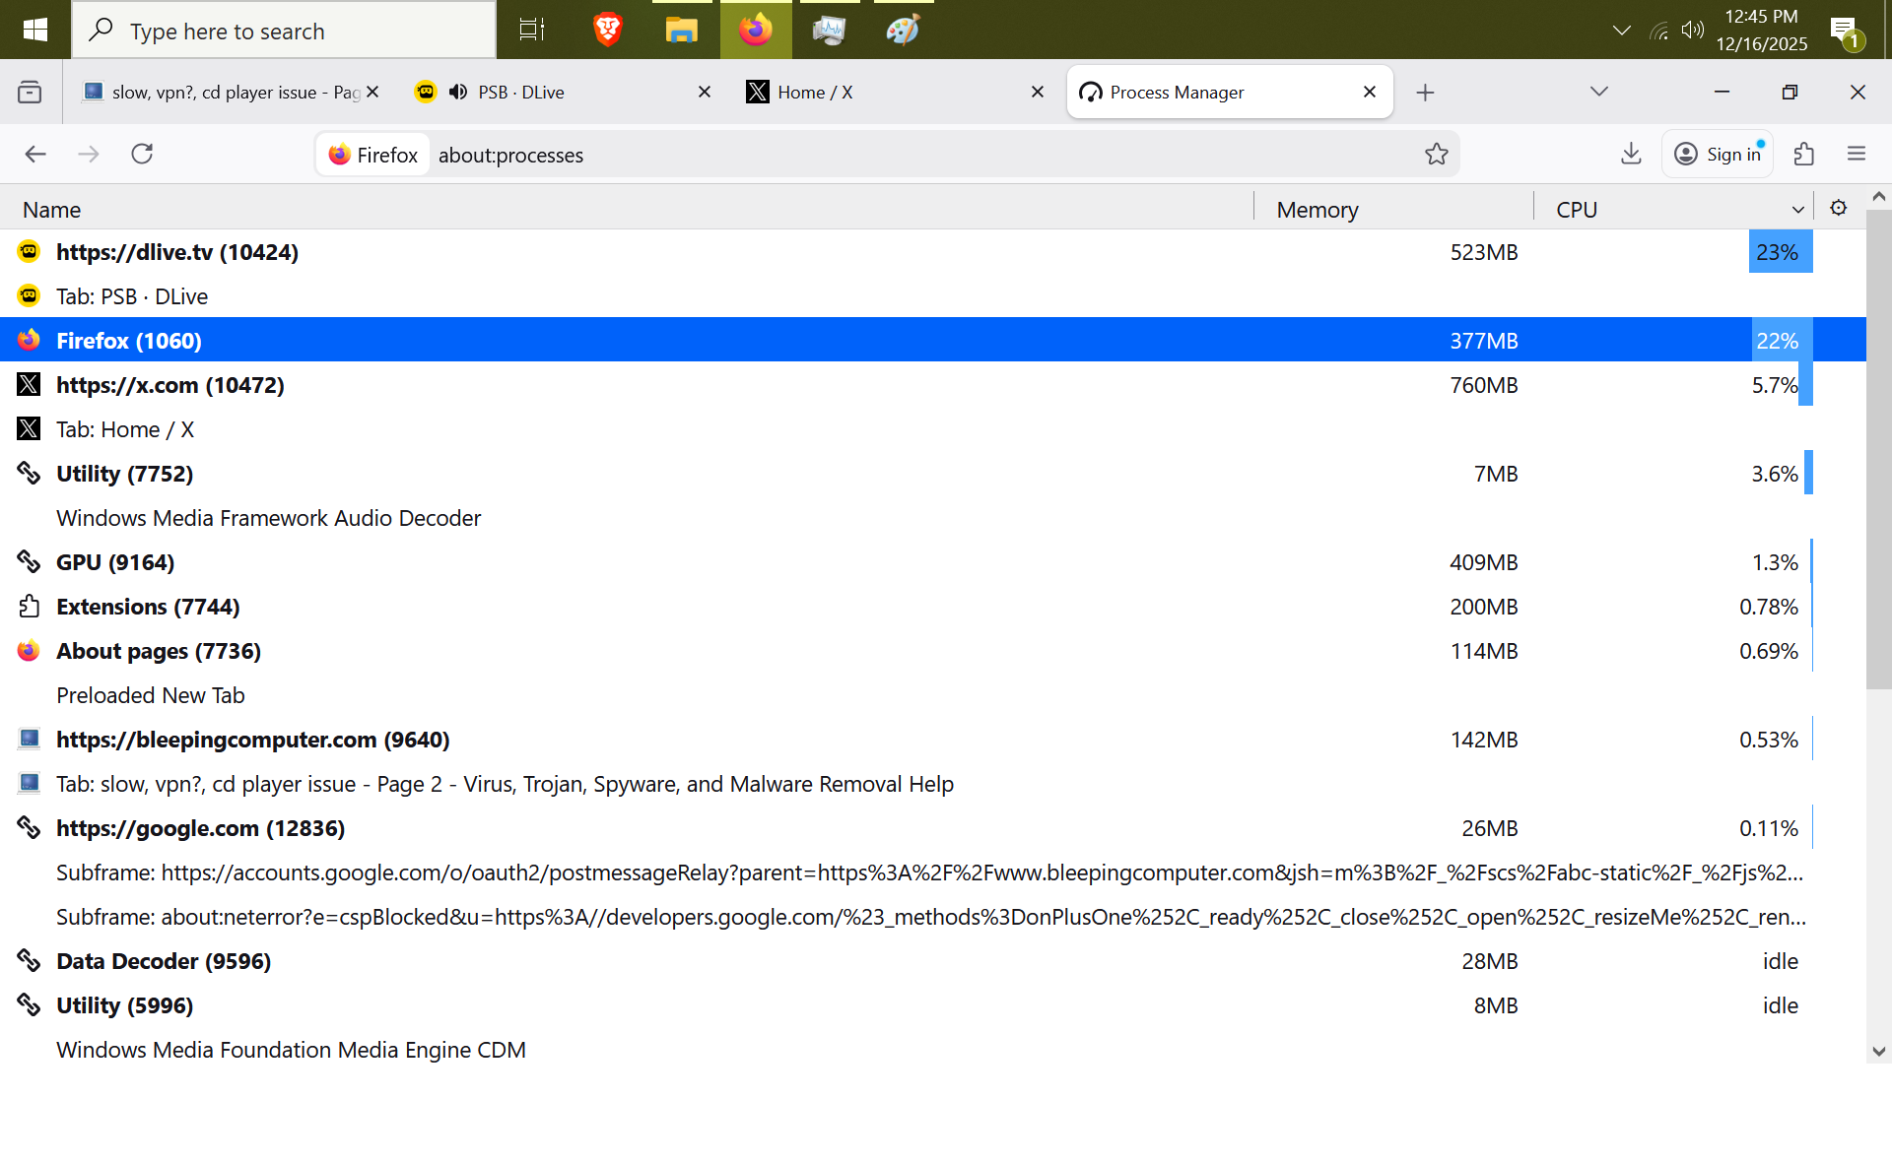Open the Paint app from the taskbar
This screenshot has width=1892, height=1163.
(x=903, y=30)
